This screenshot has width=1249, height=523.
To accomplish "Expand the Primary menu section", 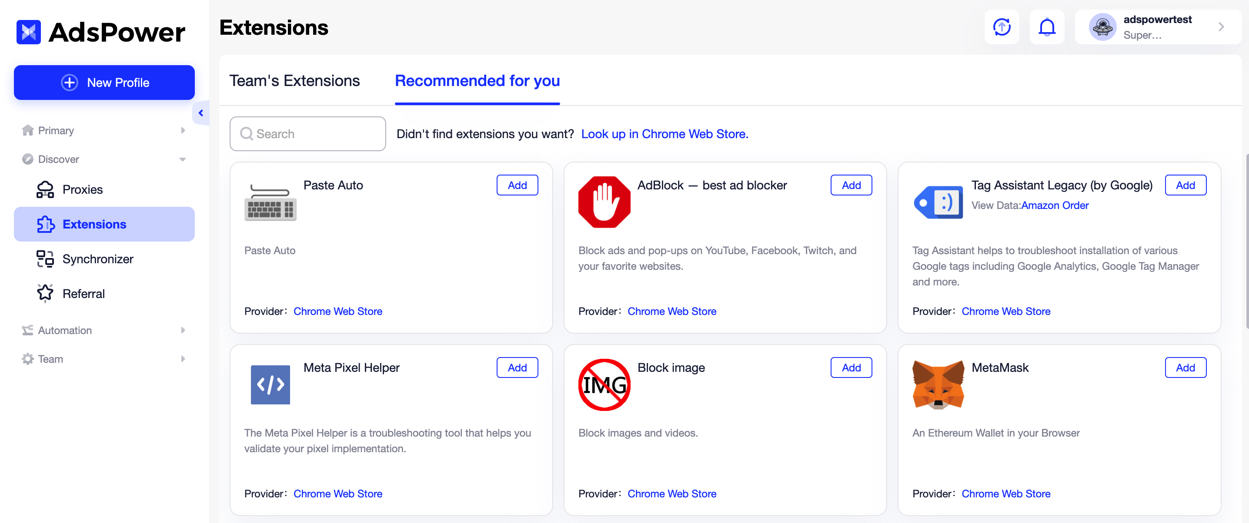I will [x=104, y=130].
